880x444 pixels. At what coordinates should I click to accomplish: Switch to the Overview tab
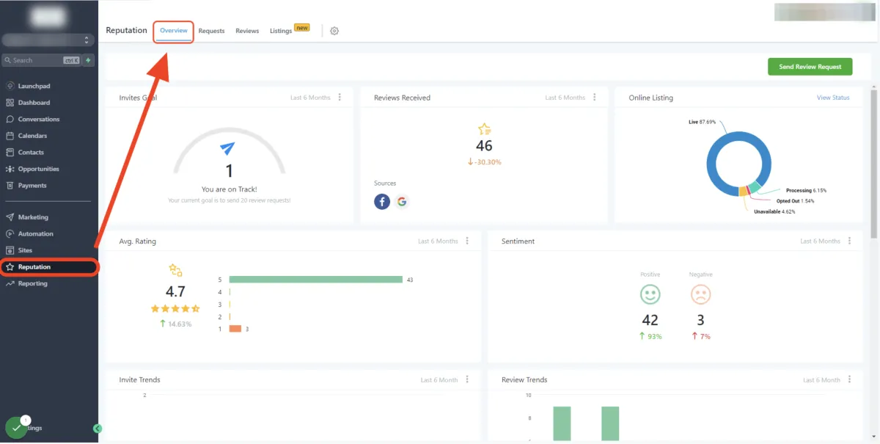[174, 31]
